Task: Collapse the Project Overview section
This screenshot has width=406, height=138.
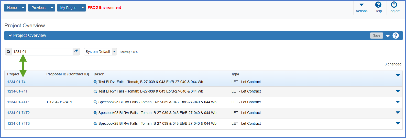Action: [10, 36]
